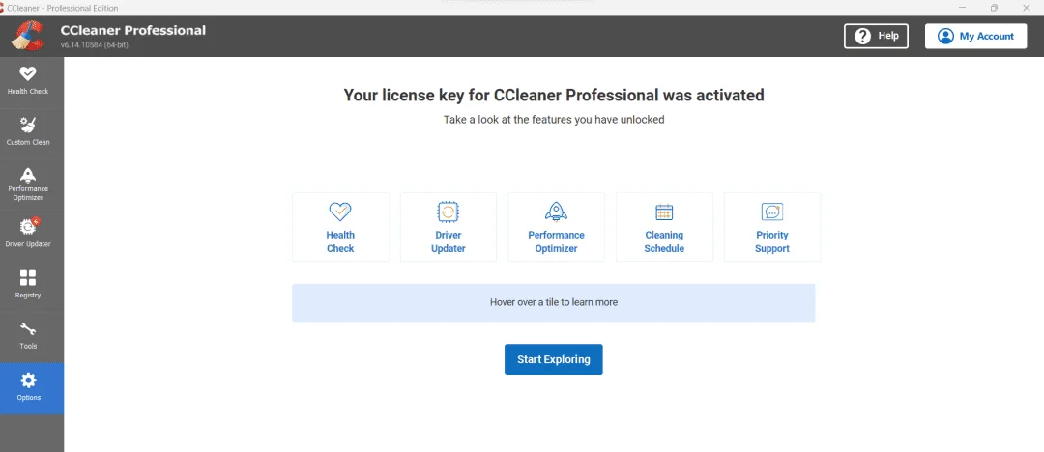Click the Cleaning Schedule feature tile
This screenshot has width=1044, height=452.
[664, 227]
